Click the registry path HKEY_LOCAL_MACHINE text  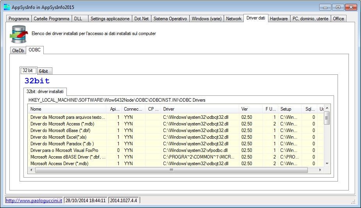pos(117,100)
